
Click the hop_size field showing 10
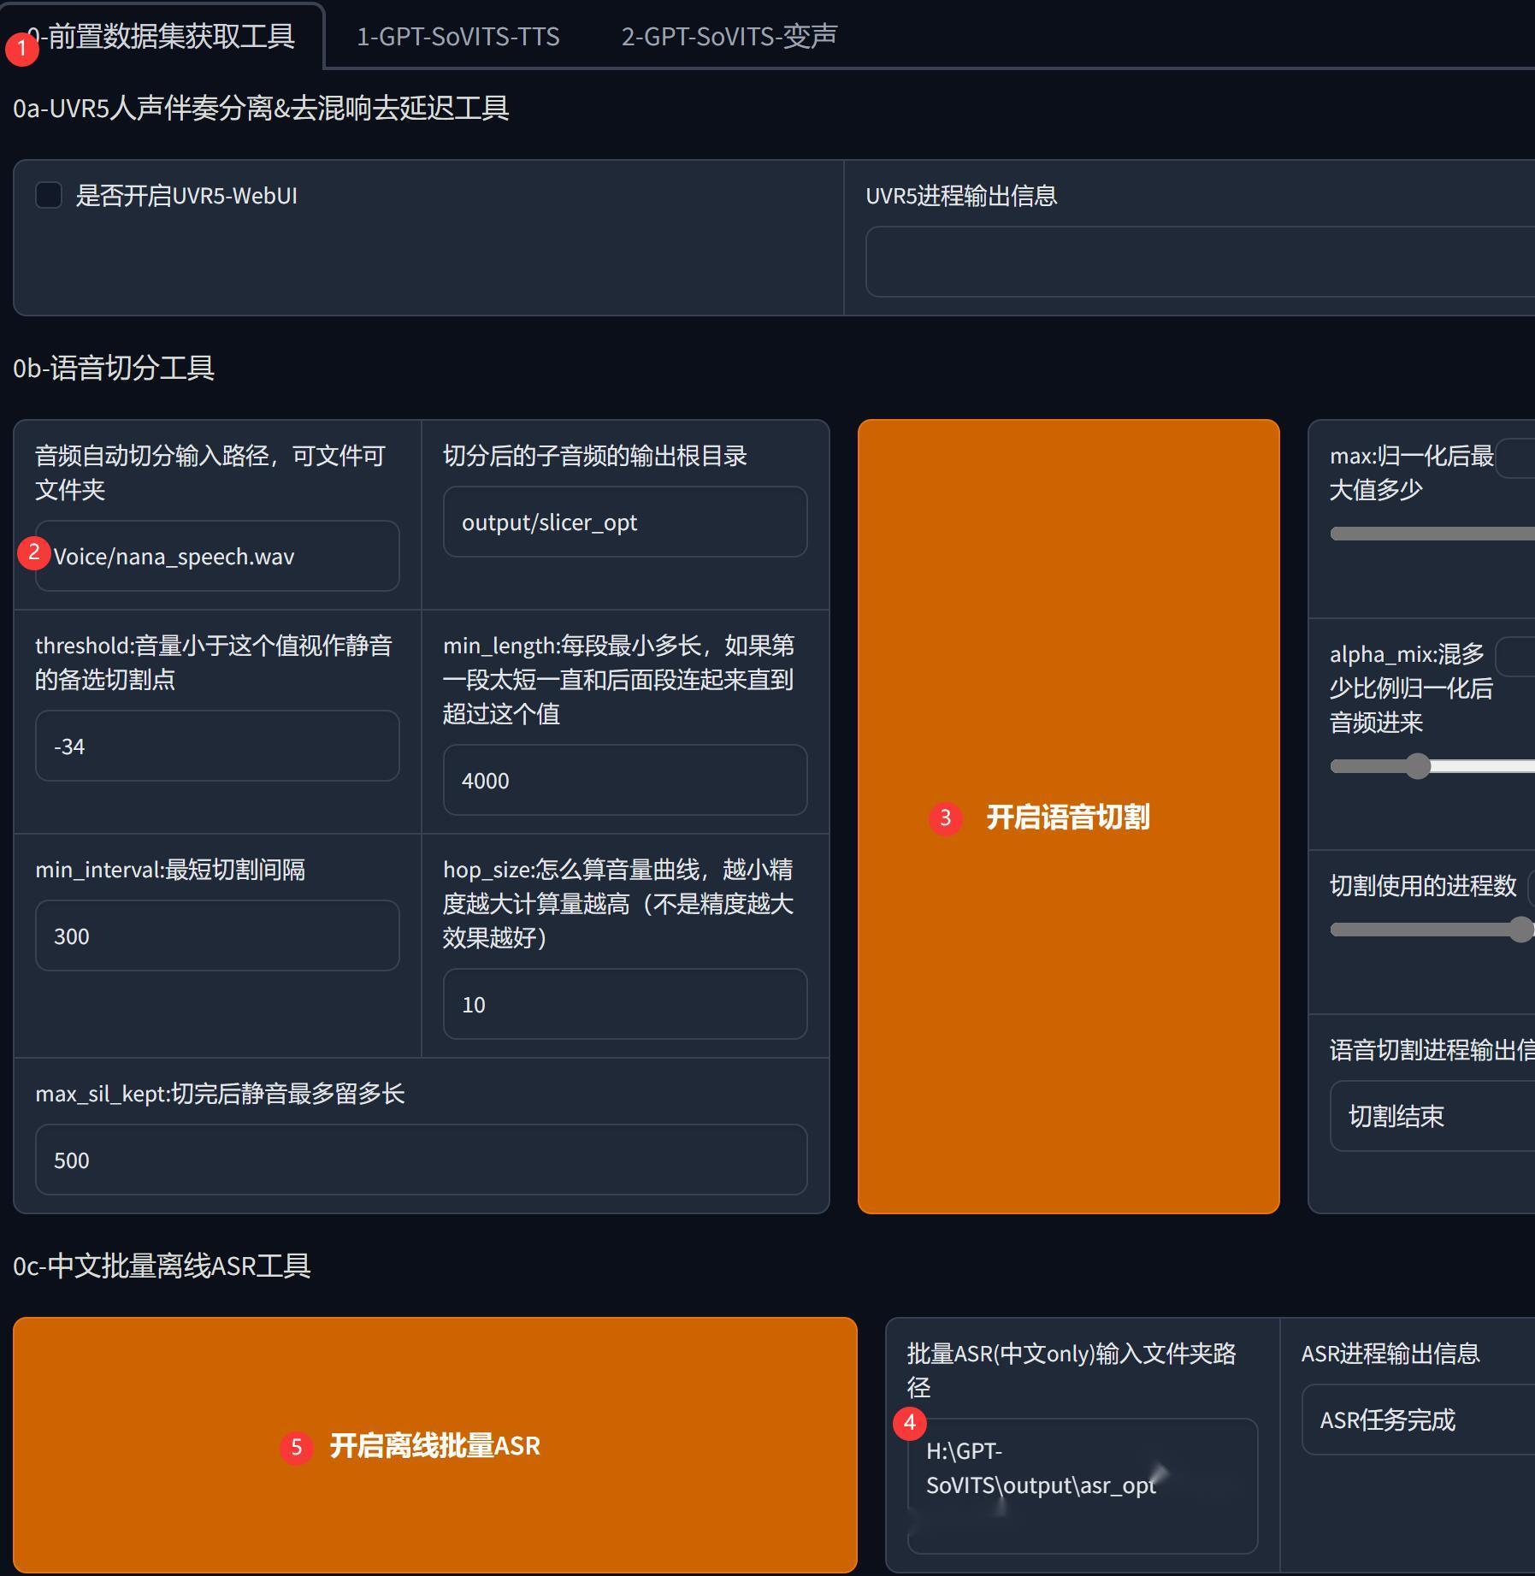pos(625,1004)
